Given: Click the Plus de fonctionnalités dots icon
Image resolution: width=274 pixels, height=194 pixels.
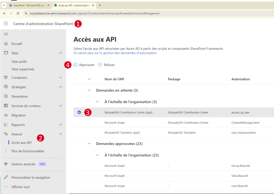Looking at the screenshot, I should [x=6, y=151].
